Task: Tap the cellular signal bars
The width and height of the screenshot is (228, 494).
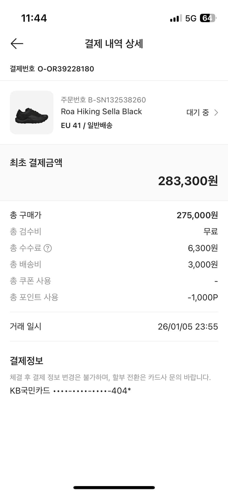Action: pos(175,19)
